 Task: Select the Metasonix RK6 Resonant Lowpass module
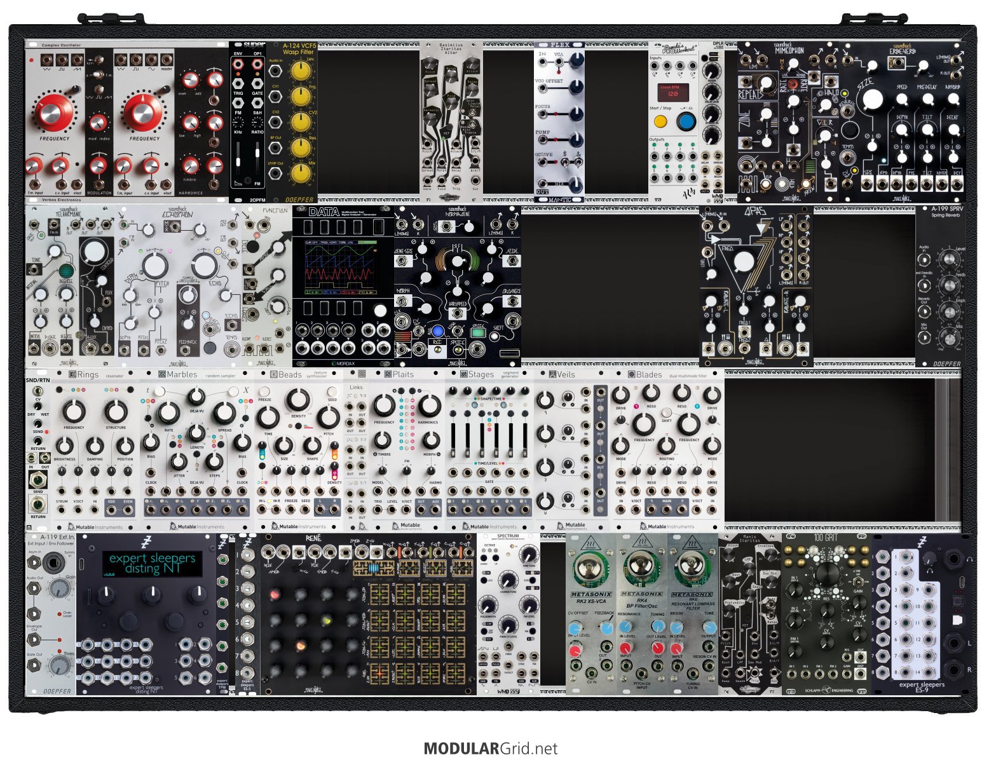[x=693, y=614]
